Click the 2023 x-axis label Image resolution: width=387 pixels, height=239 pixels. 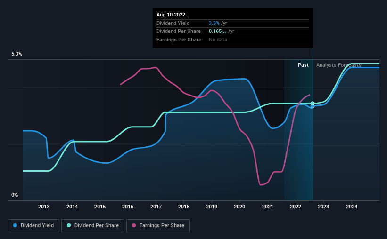point(323,207)
